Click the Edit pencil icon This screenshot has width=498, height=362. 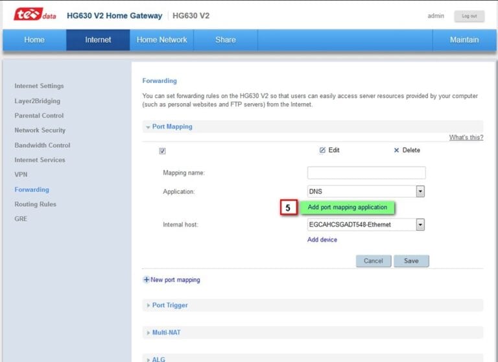(x=322, y=150)
